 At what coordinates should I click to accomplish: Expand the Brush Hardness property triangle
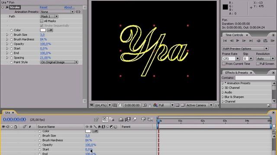7,39
